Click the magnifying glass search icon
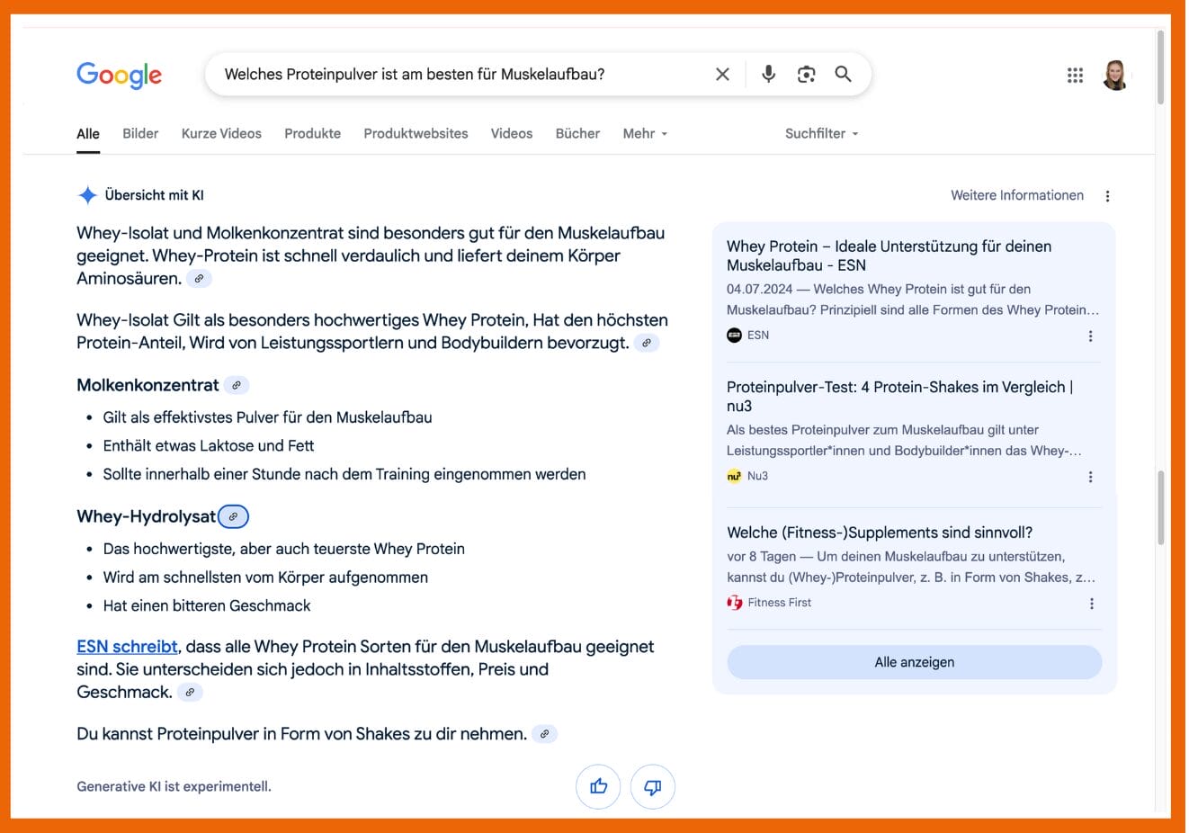The width and height of the screenshot is (1189, 833). point(843,75)
